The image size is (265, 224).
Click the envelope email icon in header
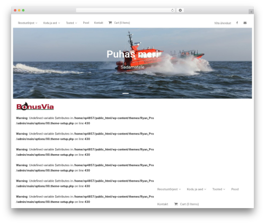(x=245, y=23)
